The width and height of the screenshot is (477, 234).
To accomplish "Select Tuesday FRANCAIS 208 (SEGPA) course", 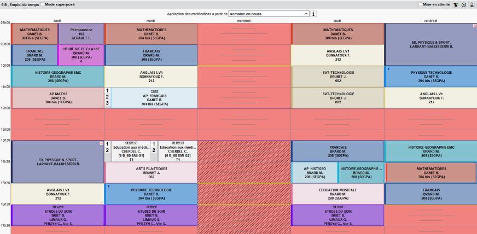I will [x=151, y=55].
